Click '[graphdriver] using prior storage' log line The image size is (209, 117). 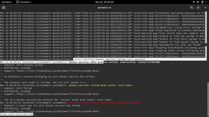click(x=103, y=27)
